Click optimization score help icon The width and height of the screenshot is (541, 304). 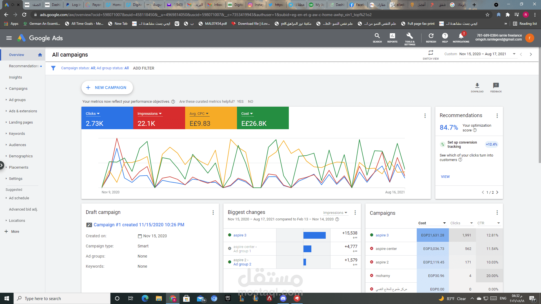click(475, 130)
